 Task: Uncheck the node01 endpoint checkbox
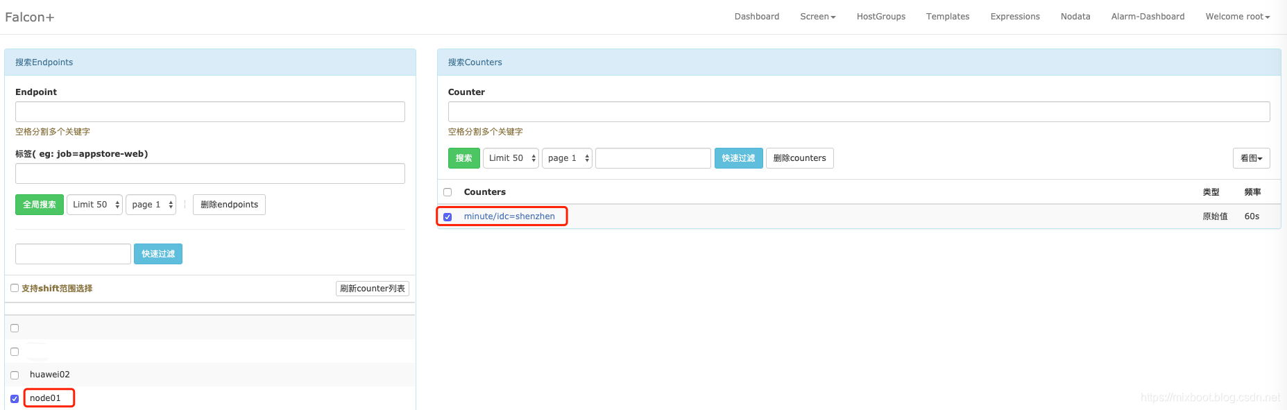(x=15, y=399)
